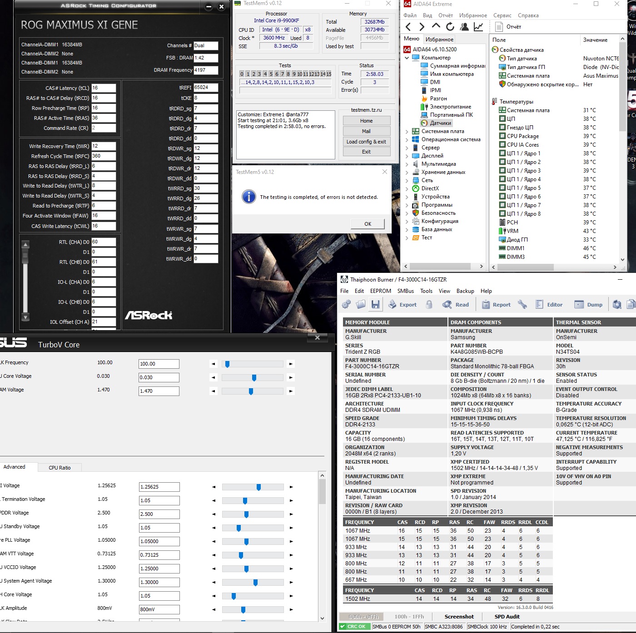Click OK in the TestMem5 completion dialog
This screenshot has width=636, height=633.
(368, 224)
